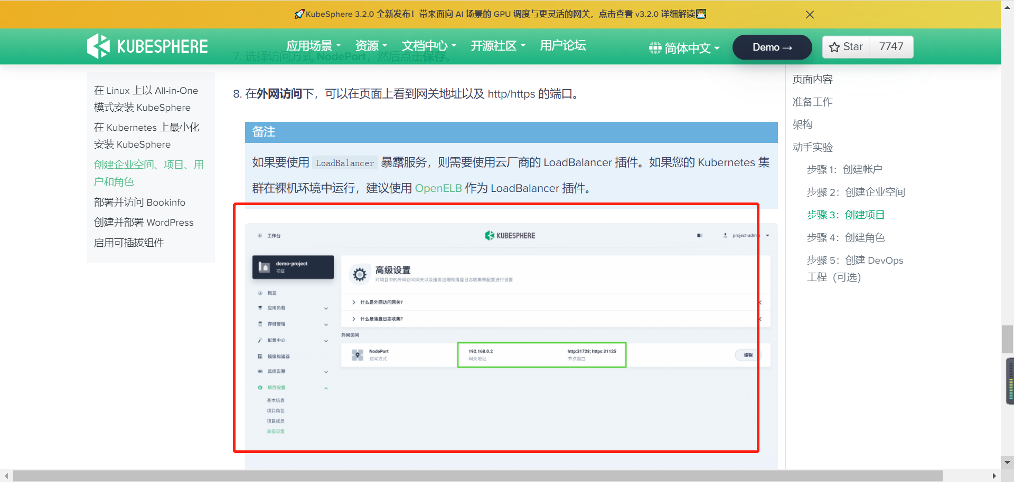Jump to 步骤 2：创建企业空间
This screenshot has height=482, width=1014.
(856, 192)
